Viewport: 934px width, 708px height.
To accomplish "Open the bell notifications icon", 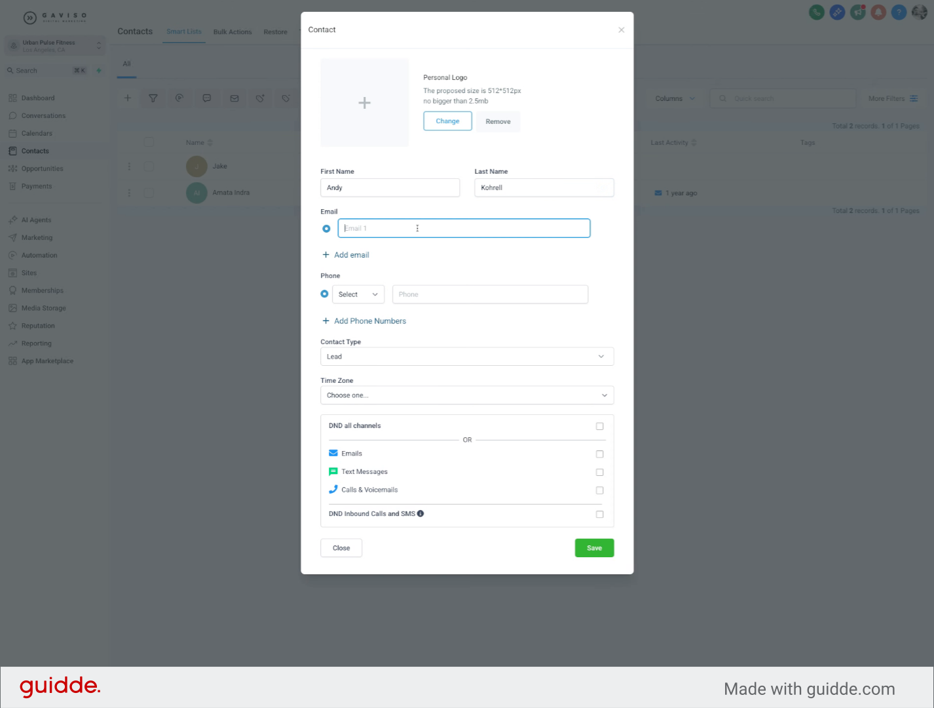I will pos(878,12).
